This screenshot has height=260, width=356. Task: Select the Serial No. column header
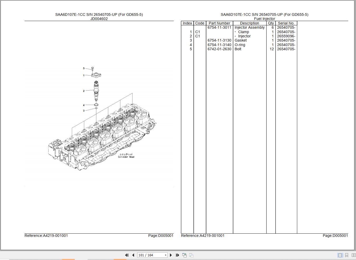(x=286, y=23)
